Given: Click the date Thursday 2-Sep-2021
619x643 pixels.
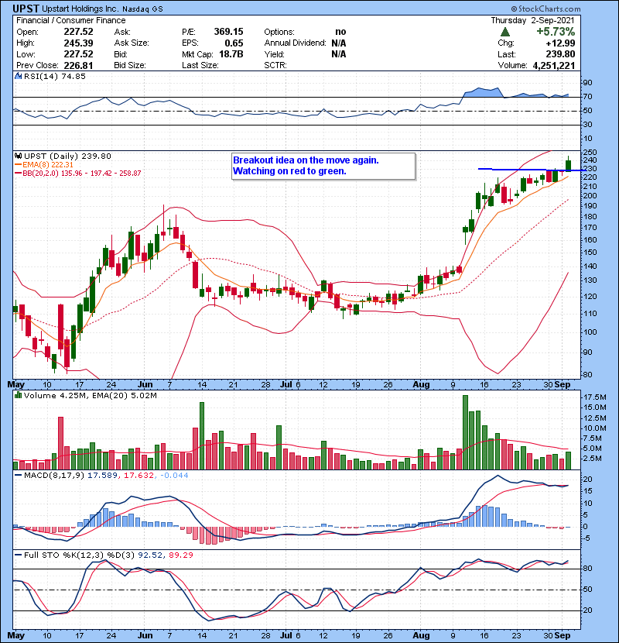Looking at the screenshot, I should tap(532, 20).
